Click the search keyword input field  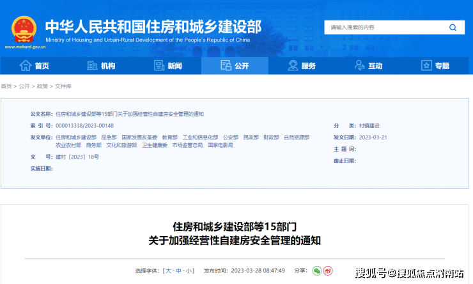384,28
